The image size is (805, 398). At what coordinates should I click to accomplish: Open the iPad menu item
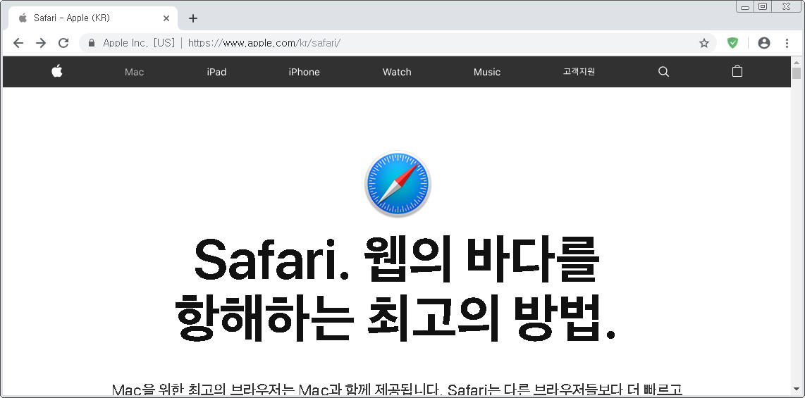coord(216,73)
